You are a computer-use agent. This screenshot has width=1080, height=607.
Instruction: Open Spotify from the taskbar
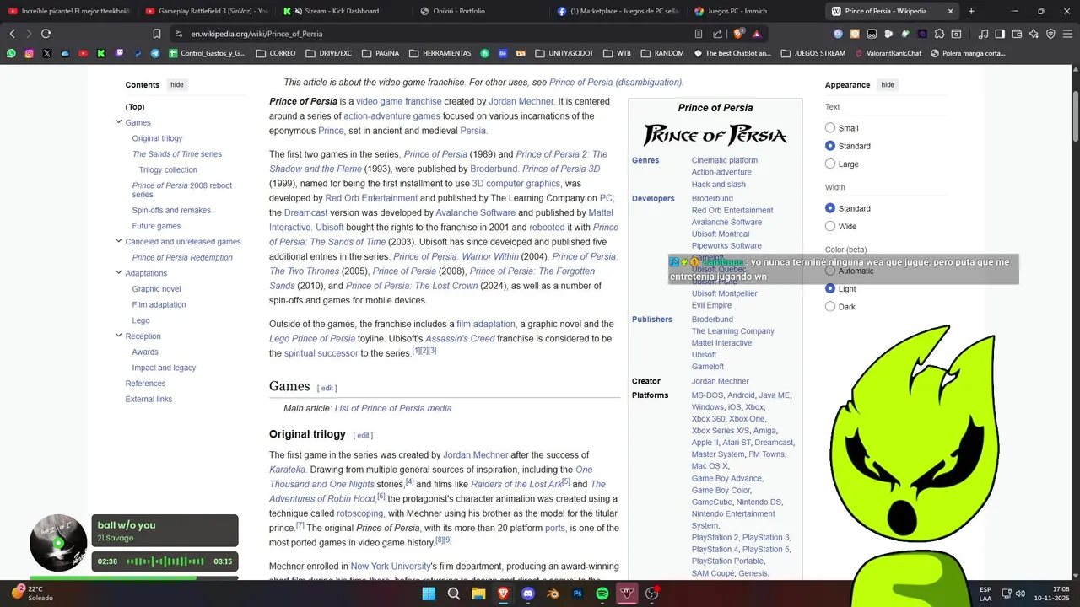(602, 594)
